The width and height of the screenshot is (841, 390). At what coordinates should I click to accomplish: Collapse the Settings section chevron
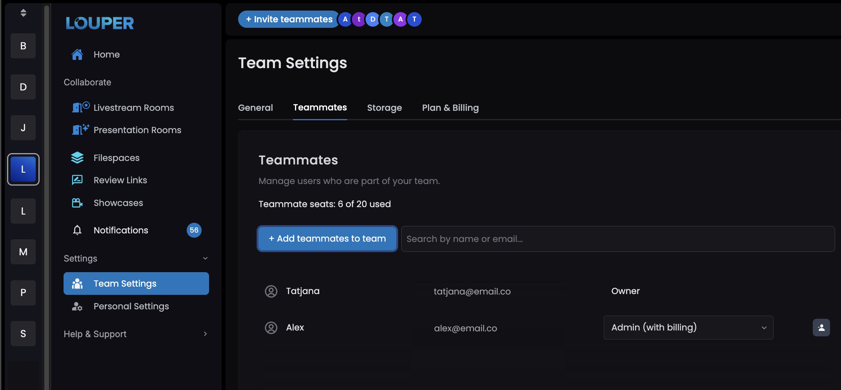tap(205, 258)
